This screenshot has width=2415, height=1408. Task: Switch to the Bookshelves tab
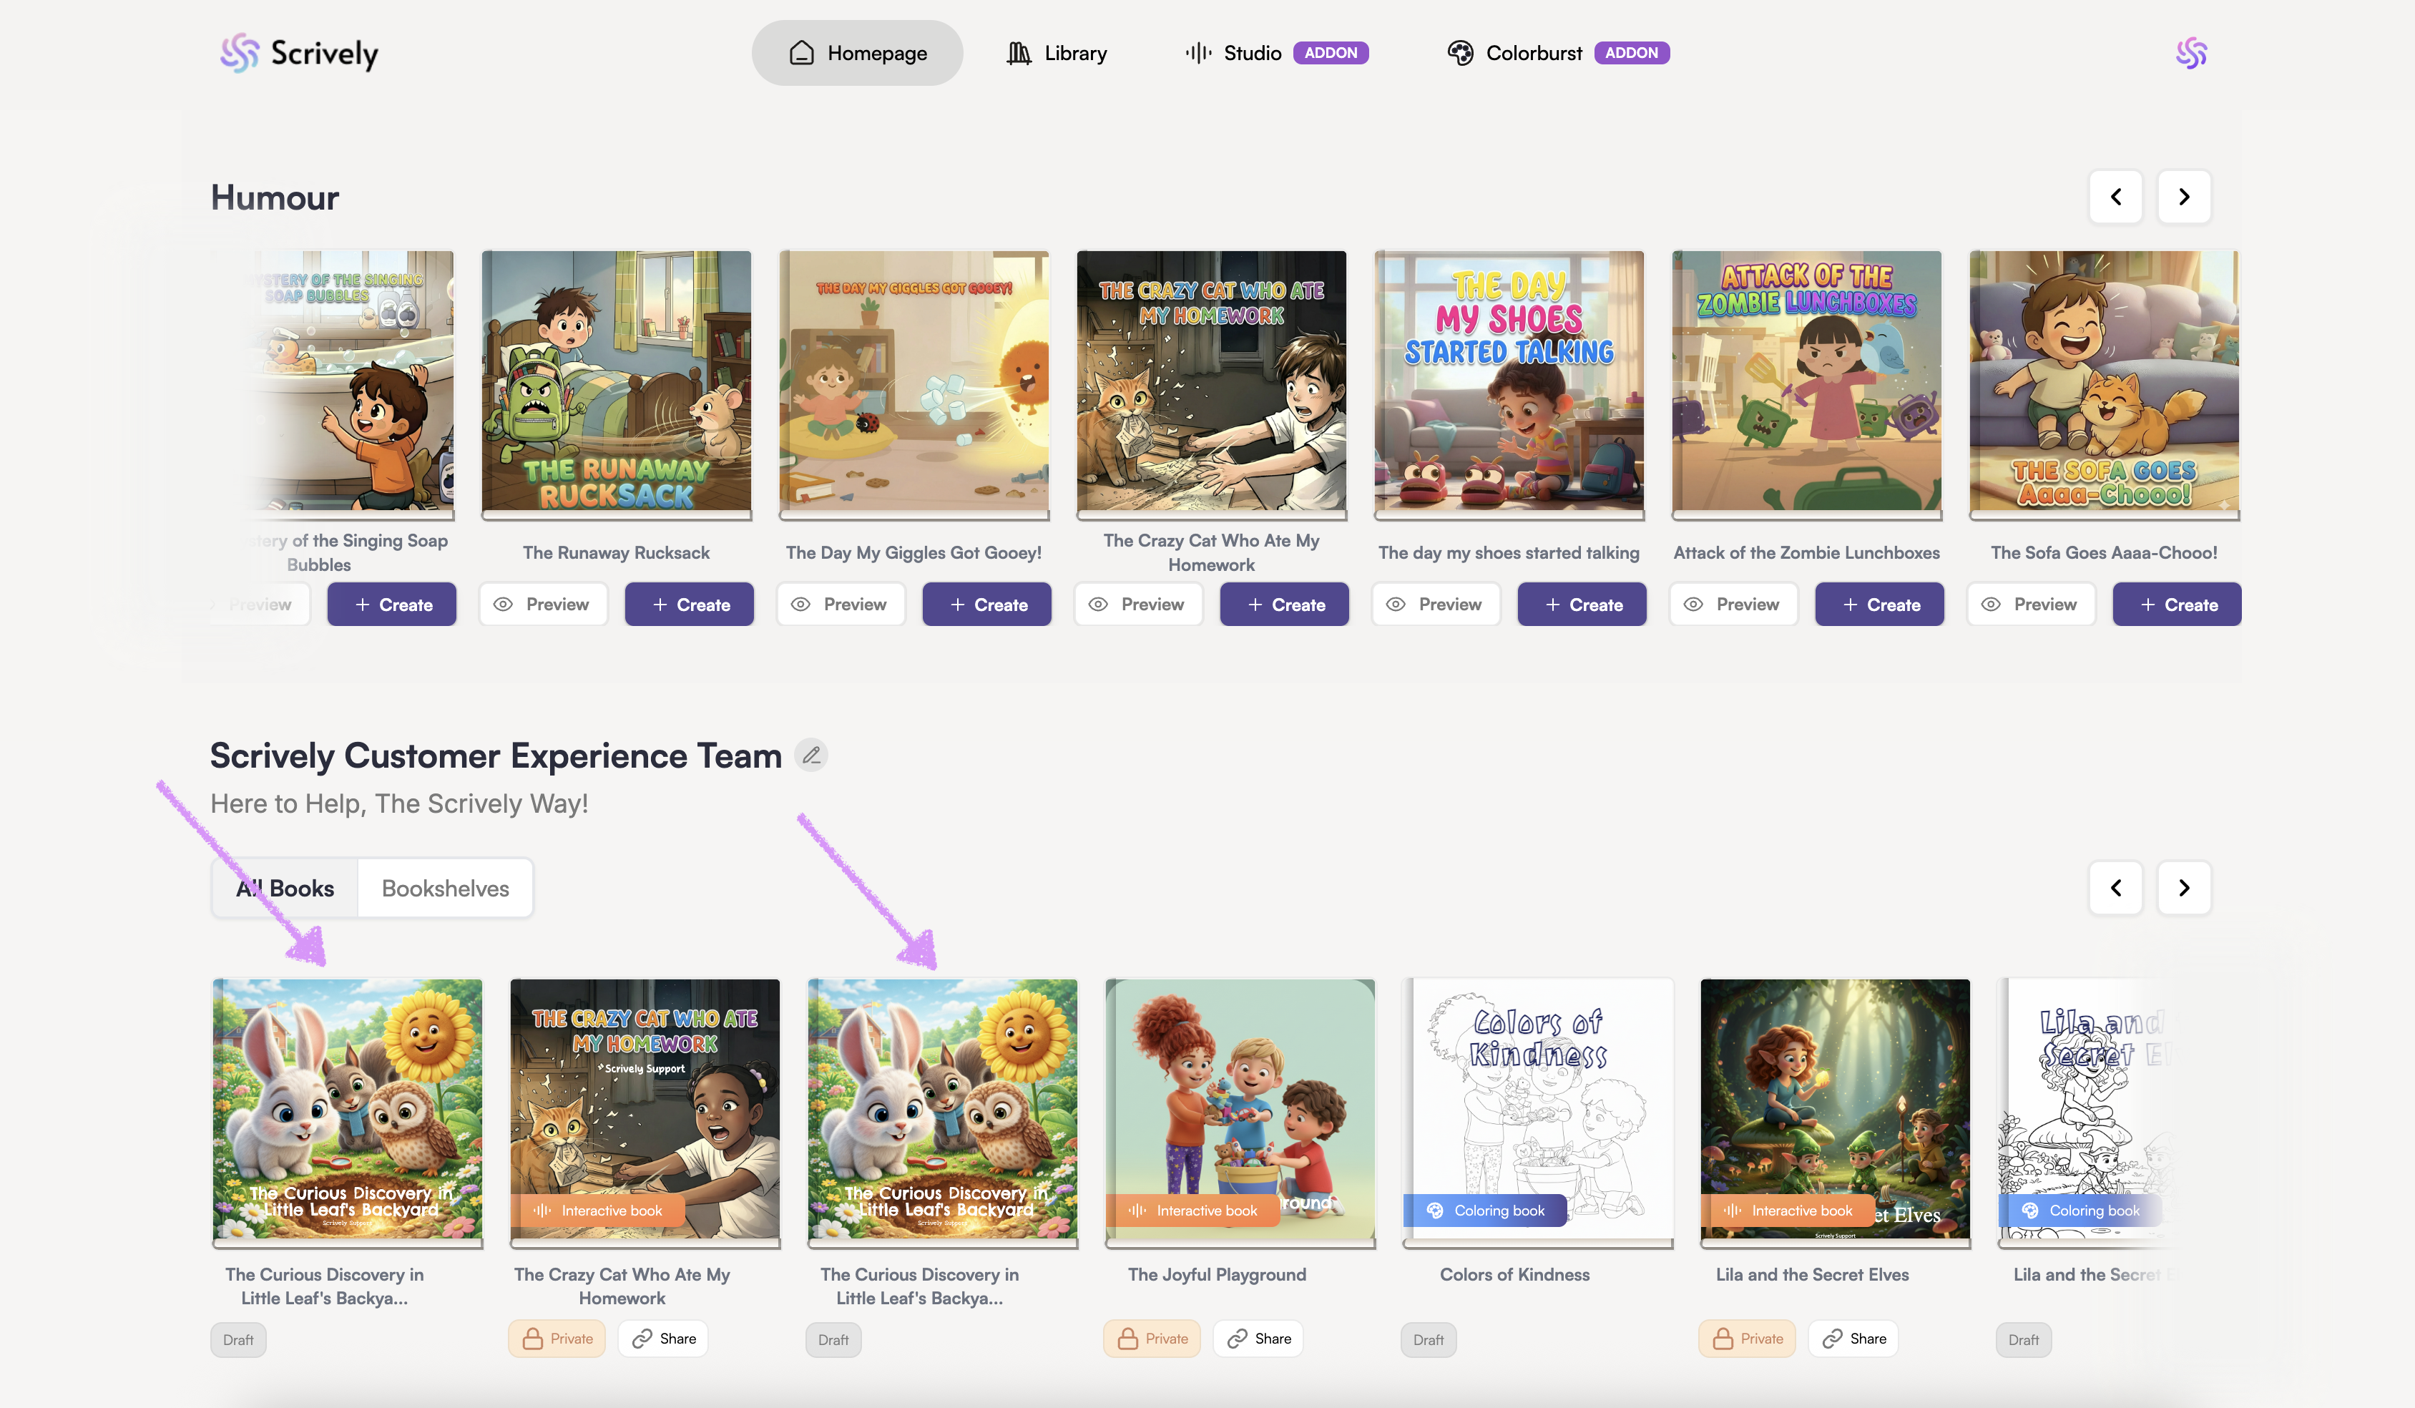coord(445,889)
